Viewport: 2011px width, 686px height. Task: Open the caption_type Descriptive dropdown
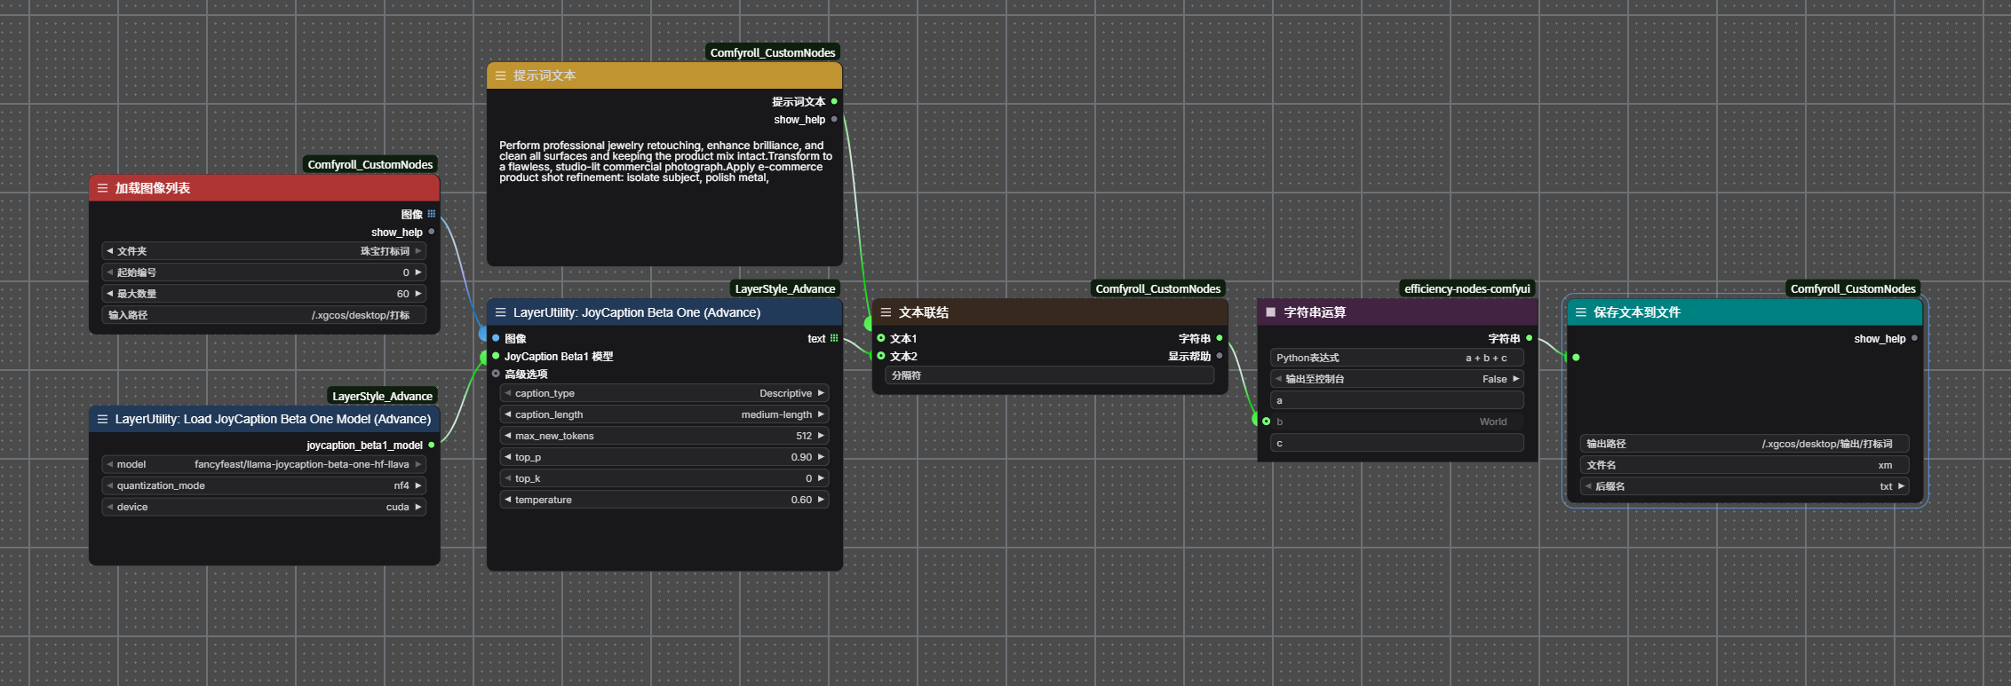[x=664, y=393]
